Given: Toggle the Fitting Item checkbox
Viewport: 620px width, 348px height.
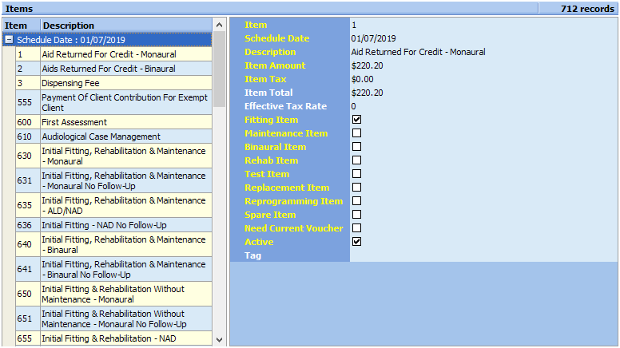Looking at the screenshot, I should [356, 119].
